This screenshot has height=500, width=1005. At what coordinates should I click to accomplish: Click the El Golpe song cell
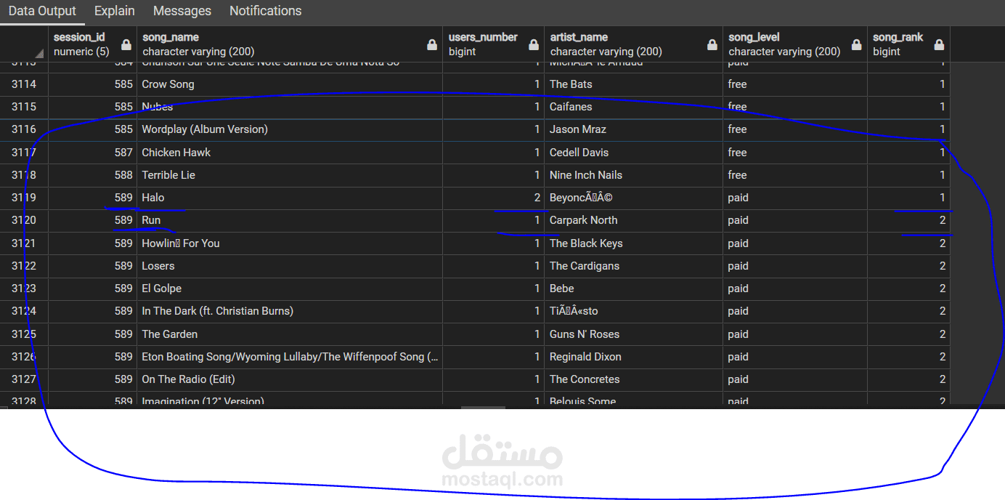point(290,289)
